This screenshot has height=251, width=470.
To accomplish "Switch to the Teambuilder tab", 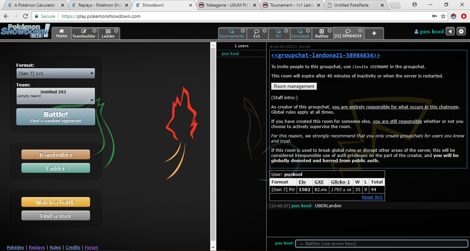I will pos(84,33).
